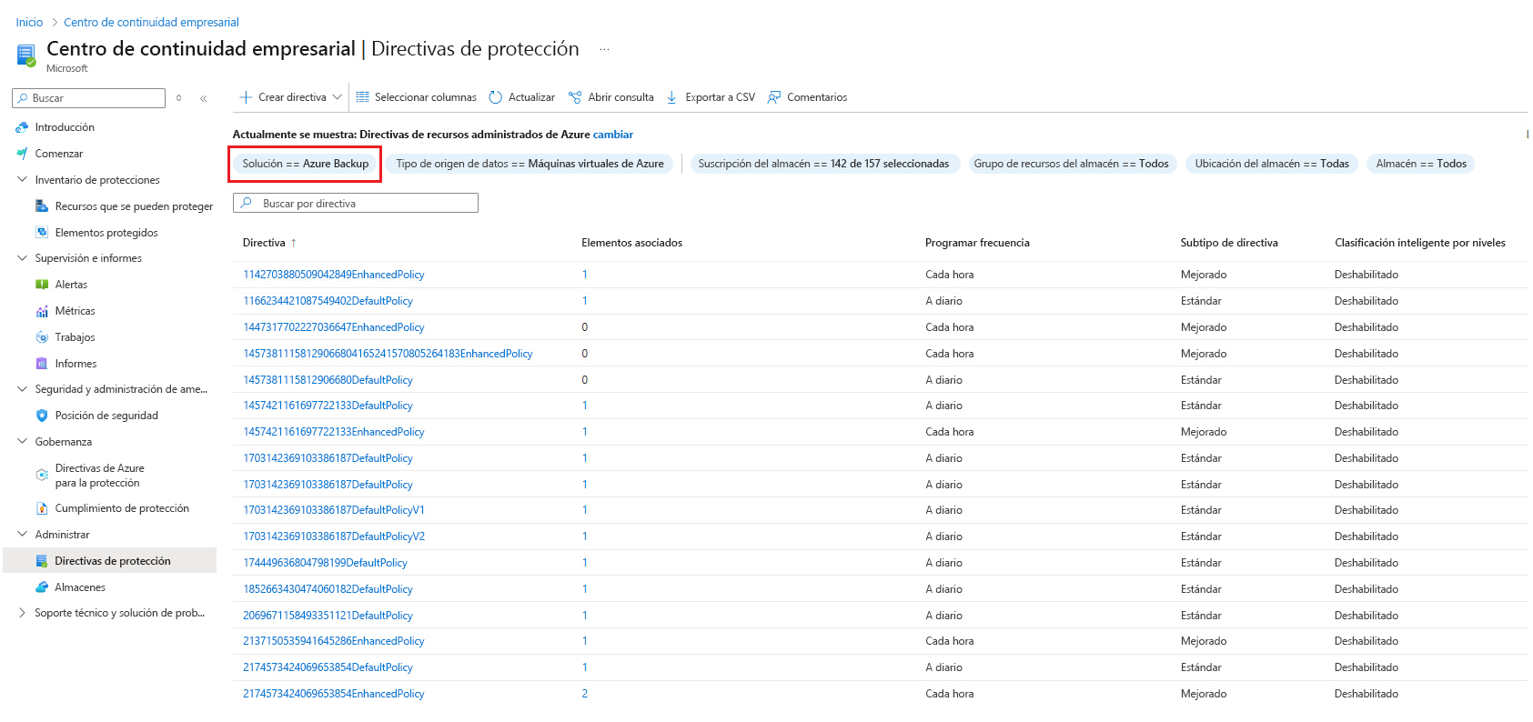Image resolution: width=1533 pixels, height=722 pixels.
Task: Navigate to Inicio breadcrumb
Action: (x=29, y=22)
